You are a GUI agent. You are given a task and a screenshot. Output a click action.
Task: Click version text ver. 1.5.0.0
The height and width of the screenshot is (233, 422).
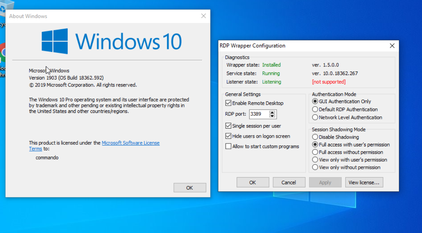pos(325,65)
